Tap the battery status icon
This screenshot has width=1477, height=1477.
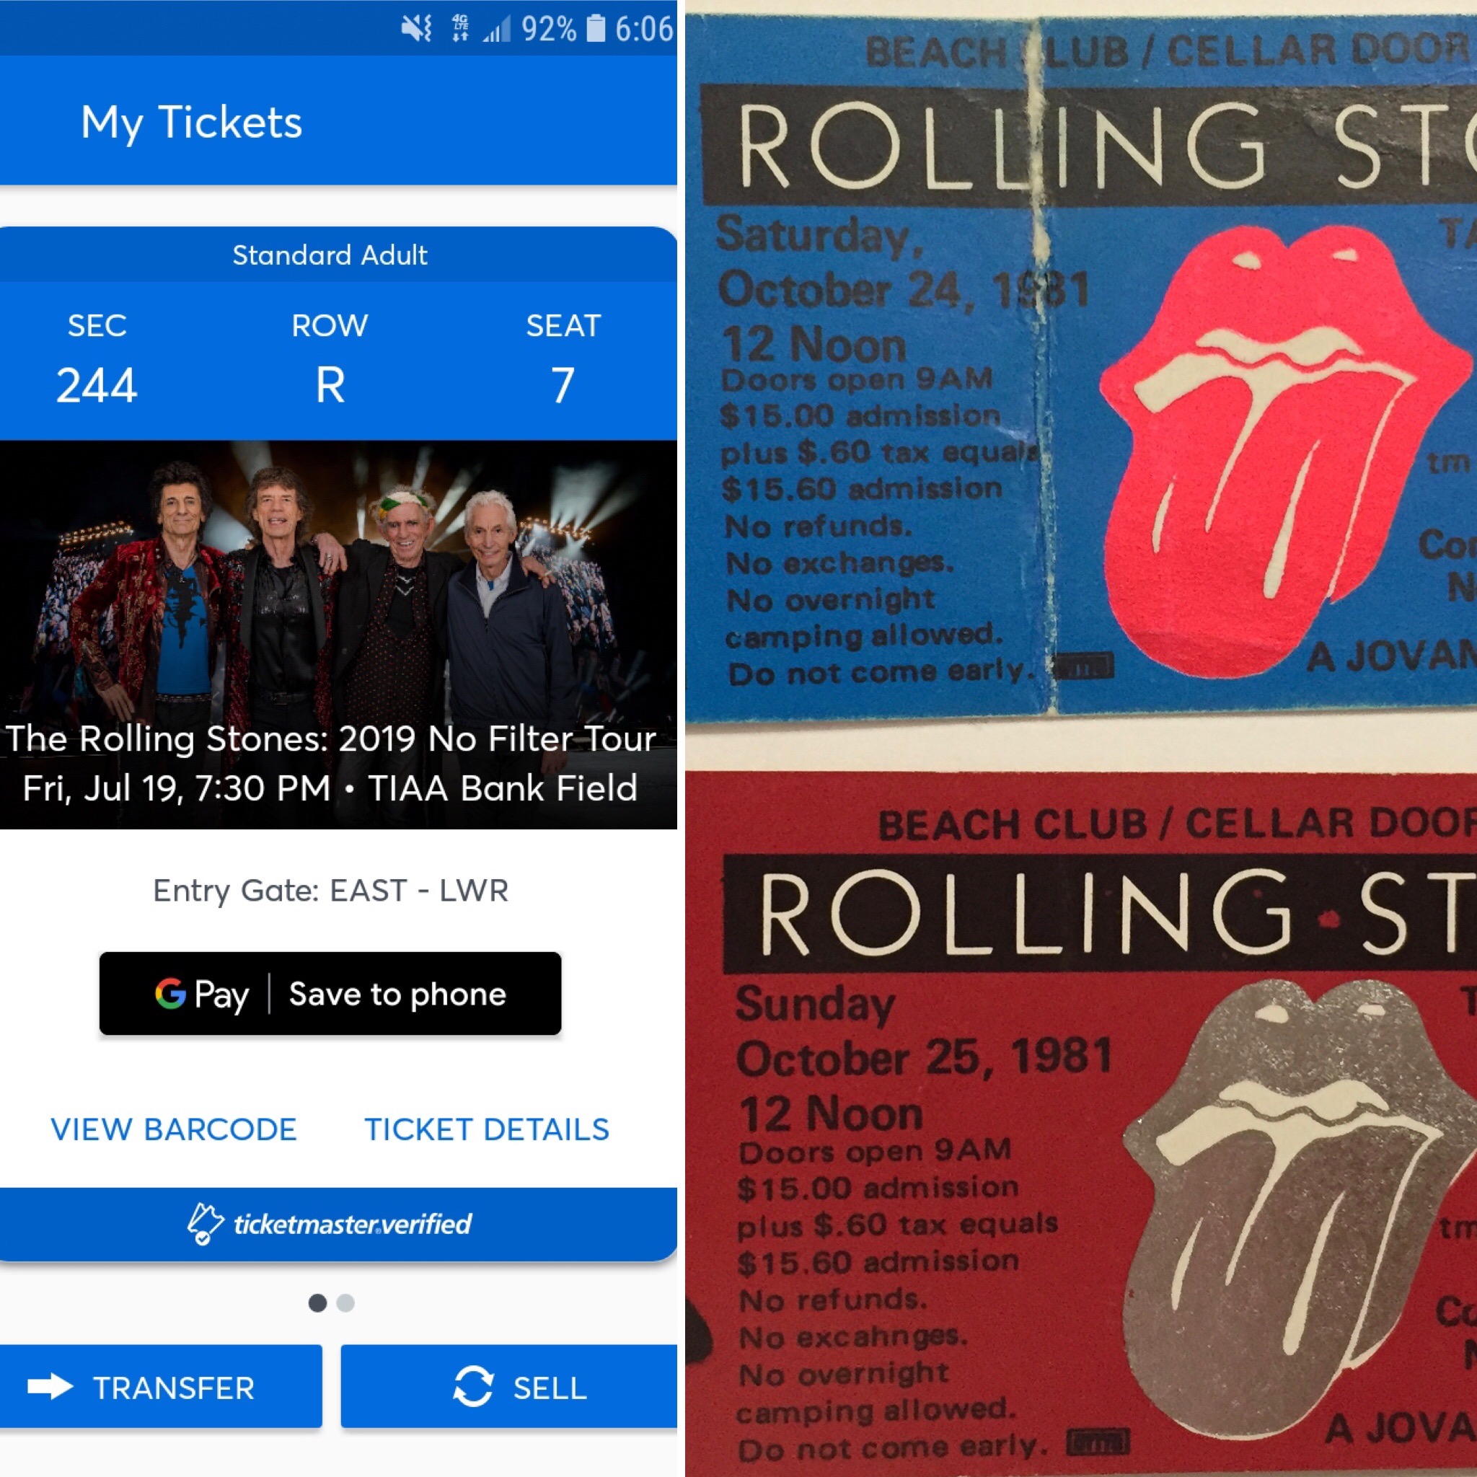click(x=596, y=29)
